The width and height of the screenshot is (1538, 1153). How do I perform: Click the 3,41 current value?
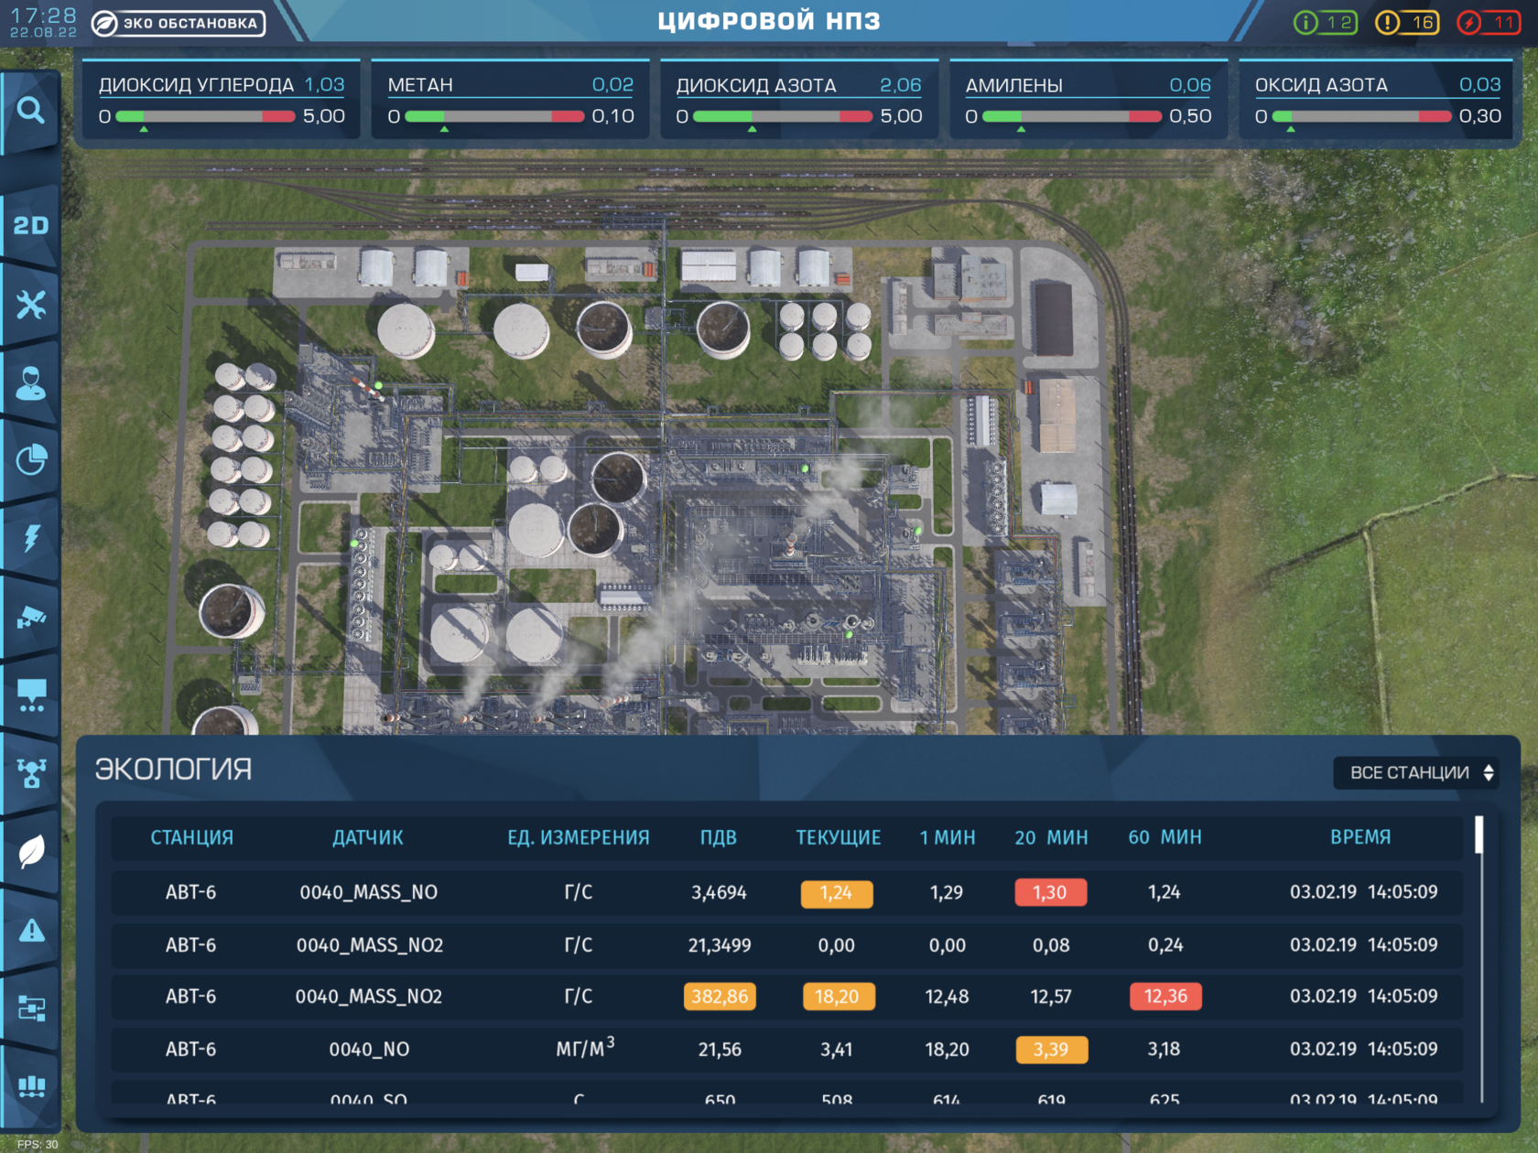[837, 1050]
